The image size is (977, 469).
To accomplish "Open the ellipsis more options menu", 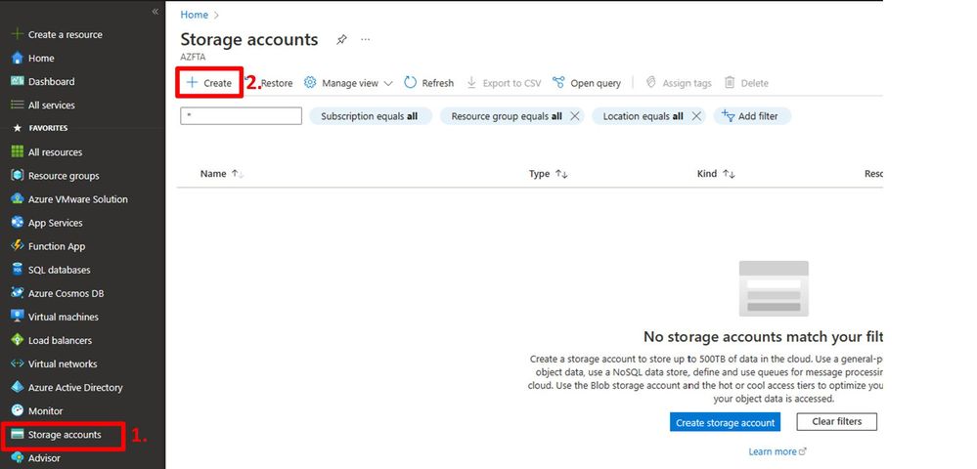I will [365, 39].
